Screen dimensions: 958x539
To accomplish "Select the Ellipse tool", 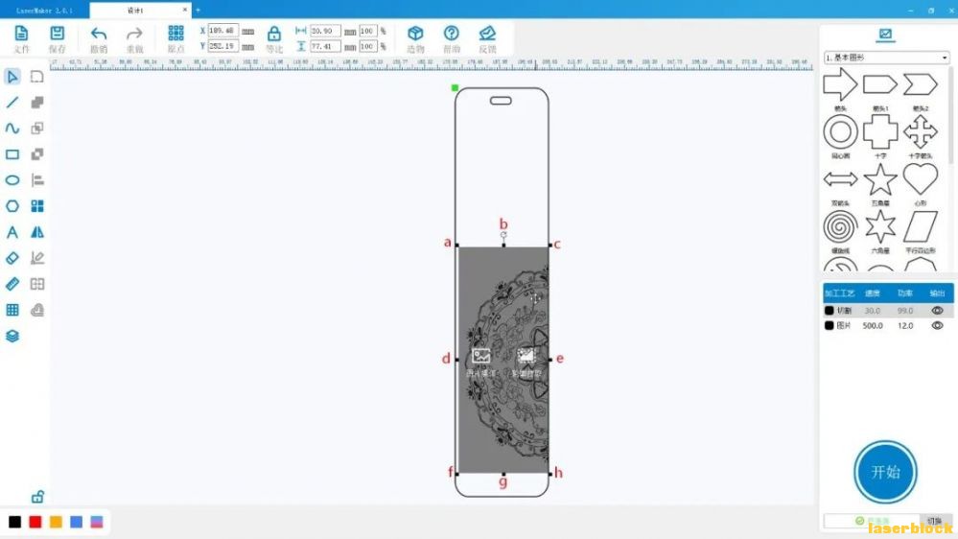I will 12,180.
